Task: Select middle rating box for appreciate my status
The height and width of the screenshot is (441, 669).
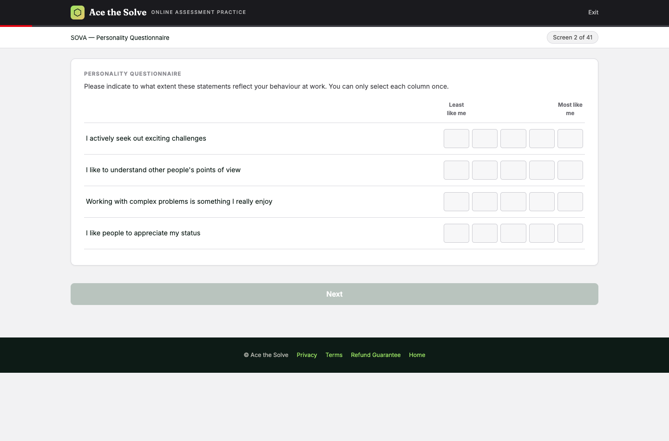Action: [x=513, y=233]
